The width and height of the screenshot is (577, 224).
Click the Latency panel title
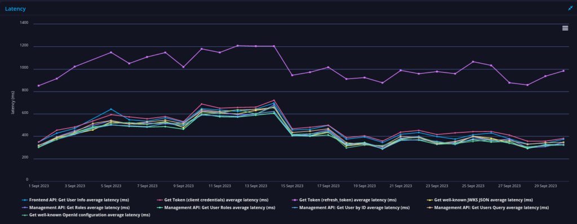[15, 8]
